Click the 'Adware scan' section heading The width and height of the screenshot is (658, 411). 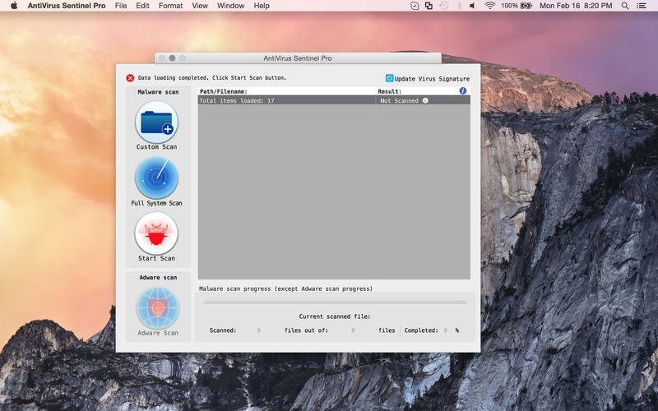coord(158,278)
